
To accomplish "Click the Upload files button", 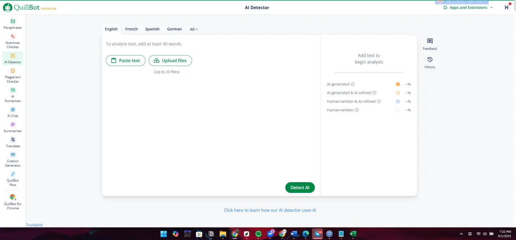I will pyautogui.click(x=170, y=61).
